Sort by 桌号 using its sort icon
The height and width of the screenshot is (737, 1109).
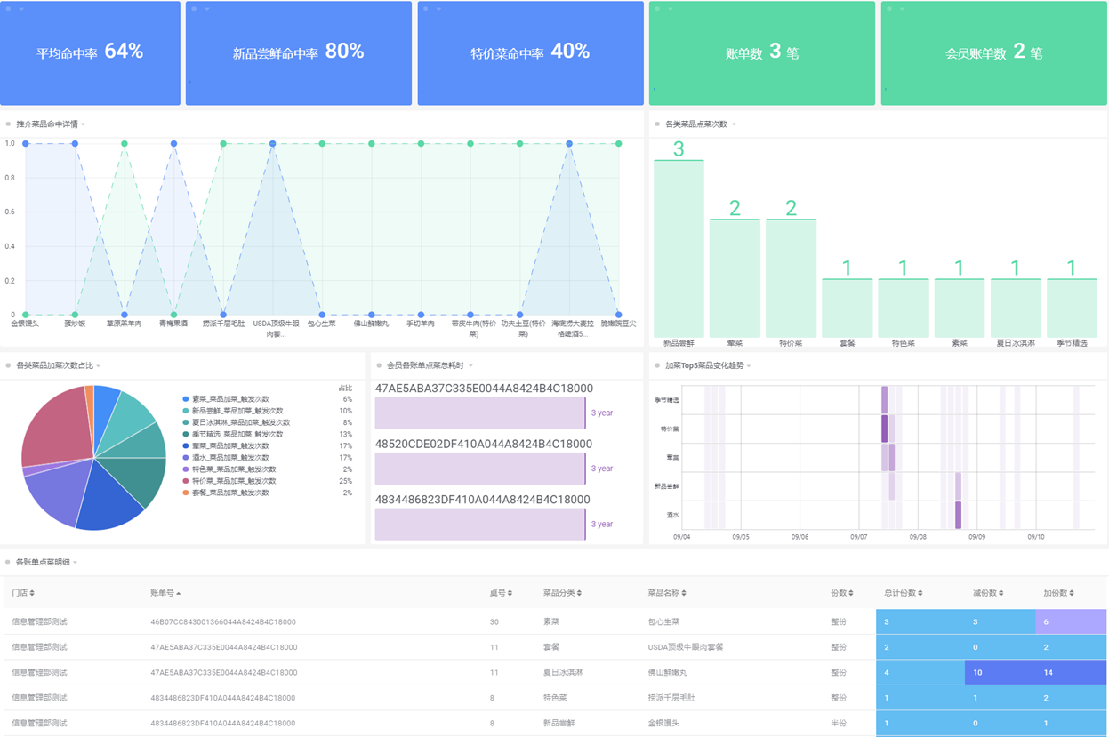coord(510,593)
